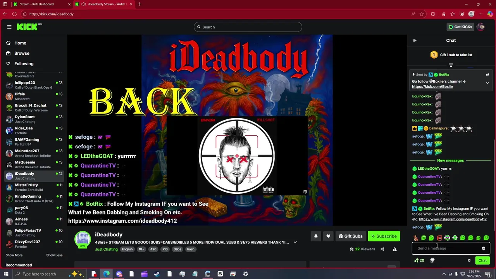
Task: Collapse the chat panel with arrow icon
Action: click(x=415, y=40)
